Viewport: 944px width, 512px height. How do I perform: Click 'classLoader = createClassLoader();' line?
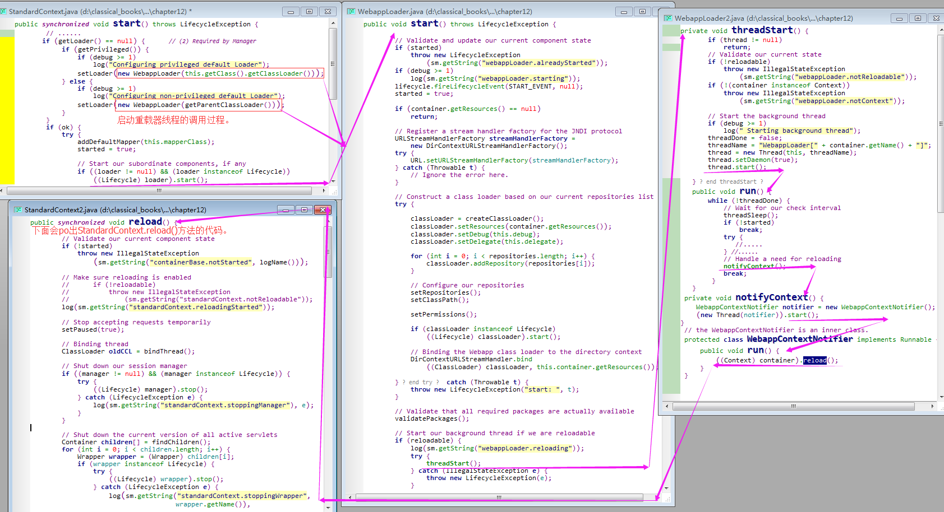point(477,218)
